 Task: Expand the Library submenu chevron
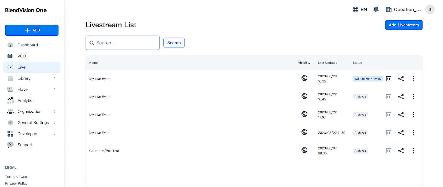(55, 78)
